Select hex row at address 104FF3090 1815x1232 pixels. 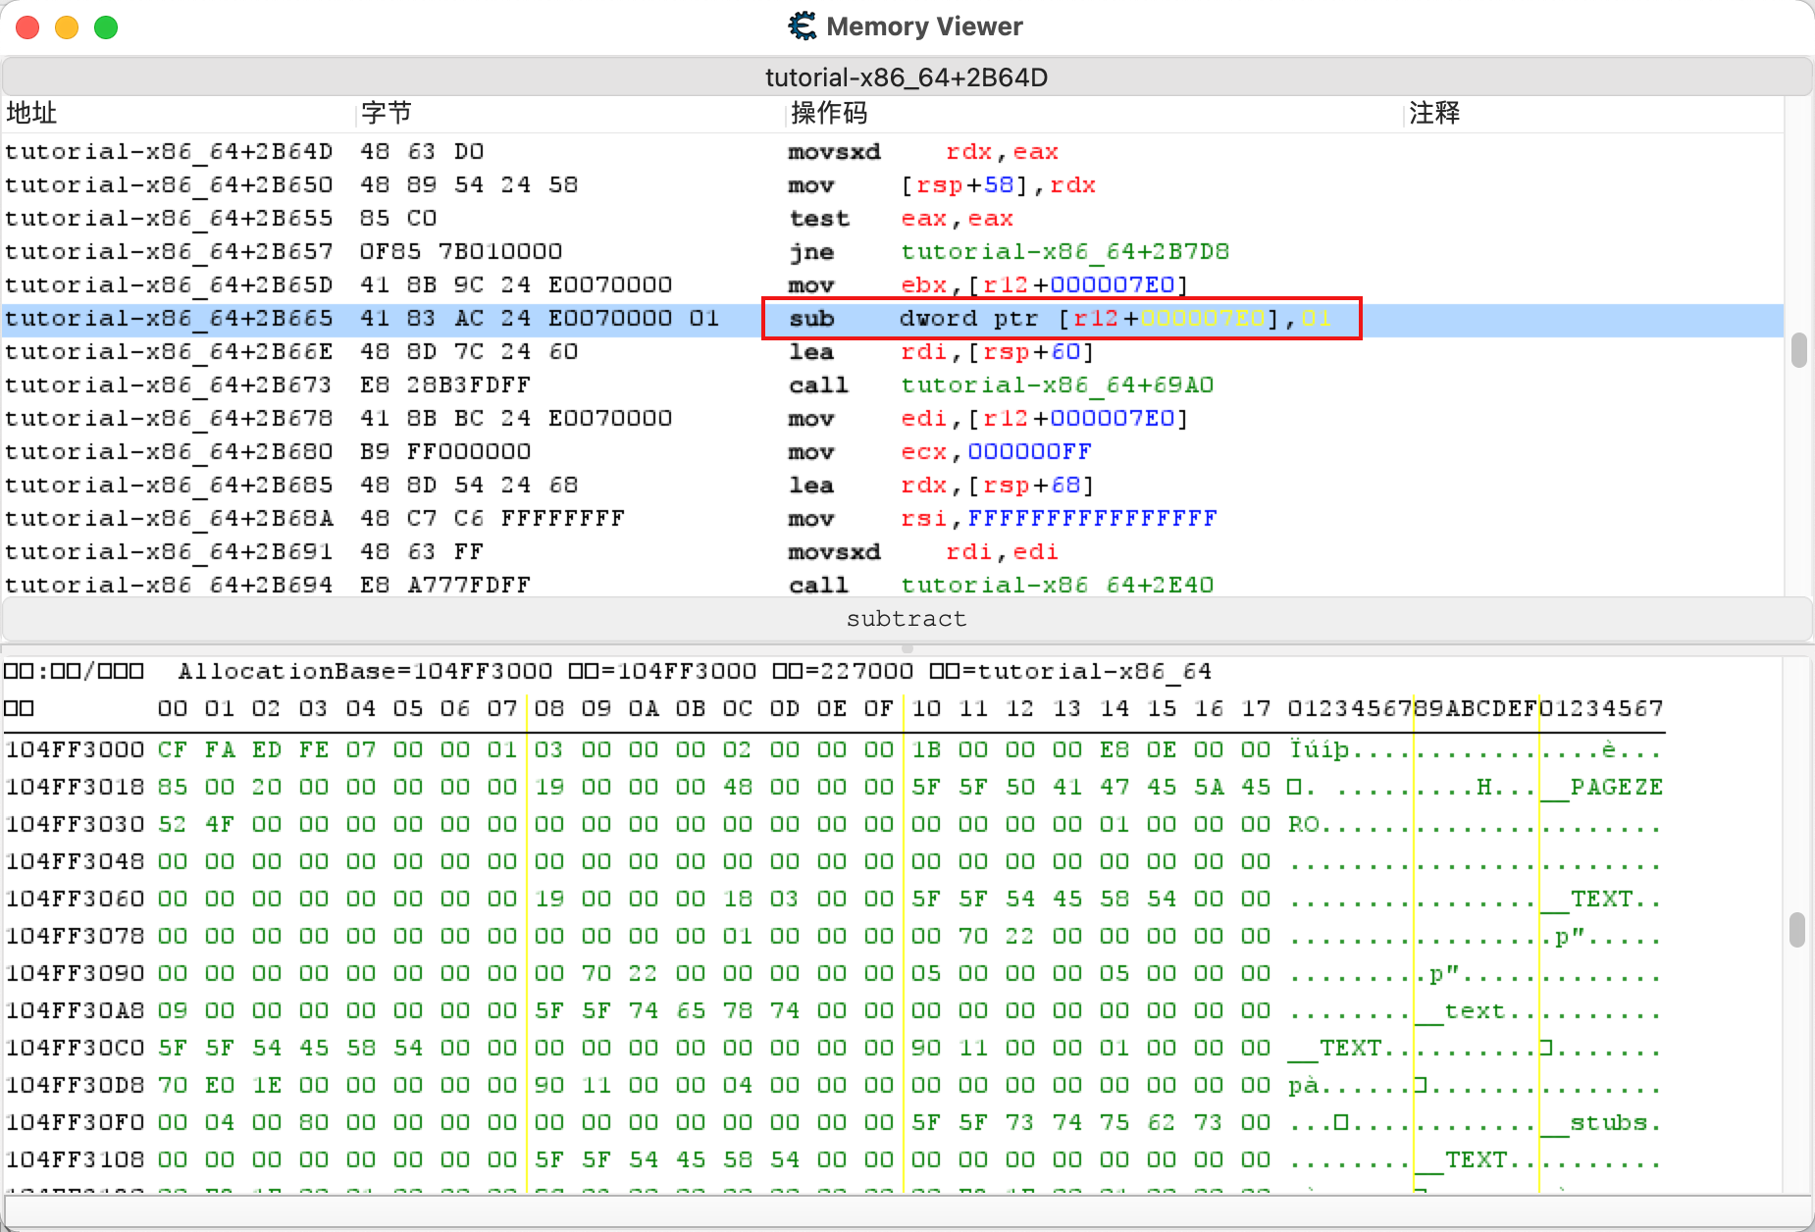click(x=834, y=974)
